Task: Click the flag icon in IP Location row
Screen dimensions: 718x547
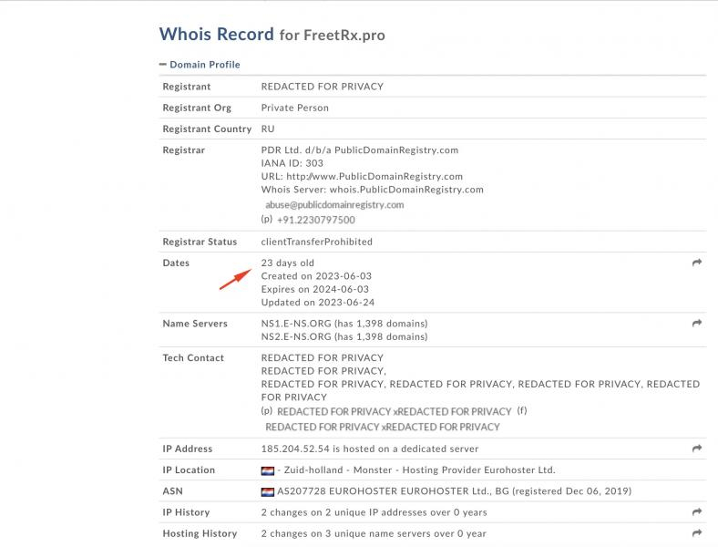Action: click(267, 470)
